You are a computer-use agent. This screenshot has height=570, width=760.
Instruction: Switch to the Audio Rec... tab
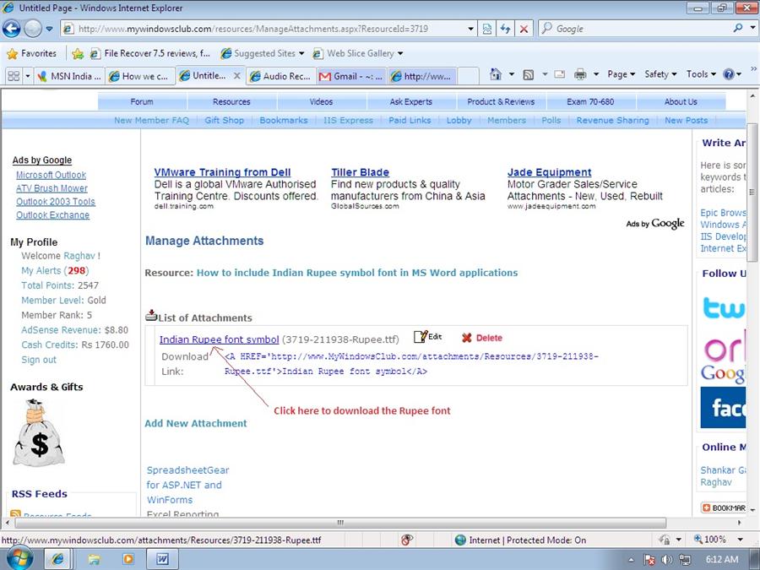[281, 76]
